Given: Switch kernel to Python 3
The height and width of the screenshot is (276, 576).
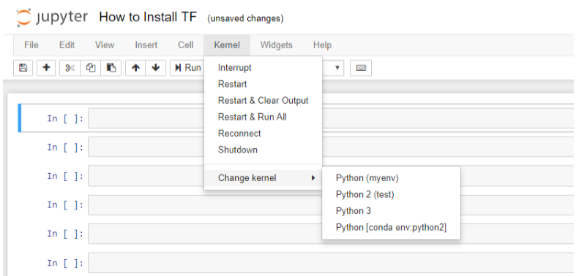Looking at the screenshot, I should (391, 211).
